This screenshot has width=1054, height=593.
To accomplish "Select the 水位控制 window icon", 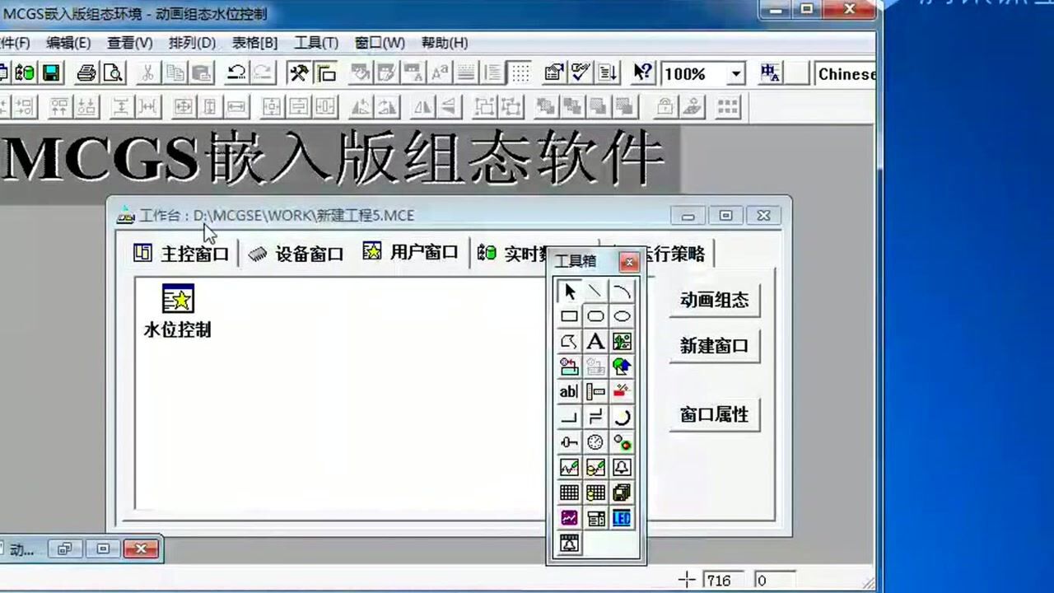I will [x=178, y=311].
